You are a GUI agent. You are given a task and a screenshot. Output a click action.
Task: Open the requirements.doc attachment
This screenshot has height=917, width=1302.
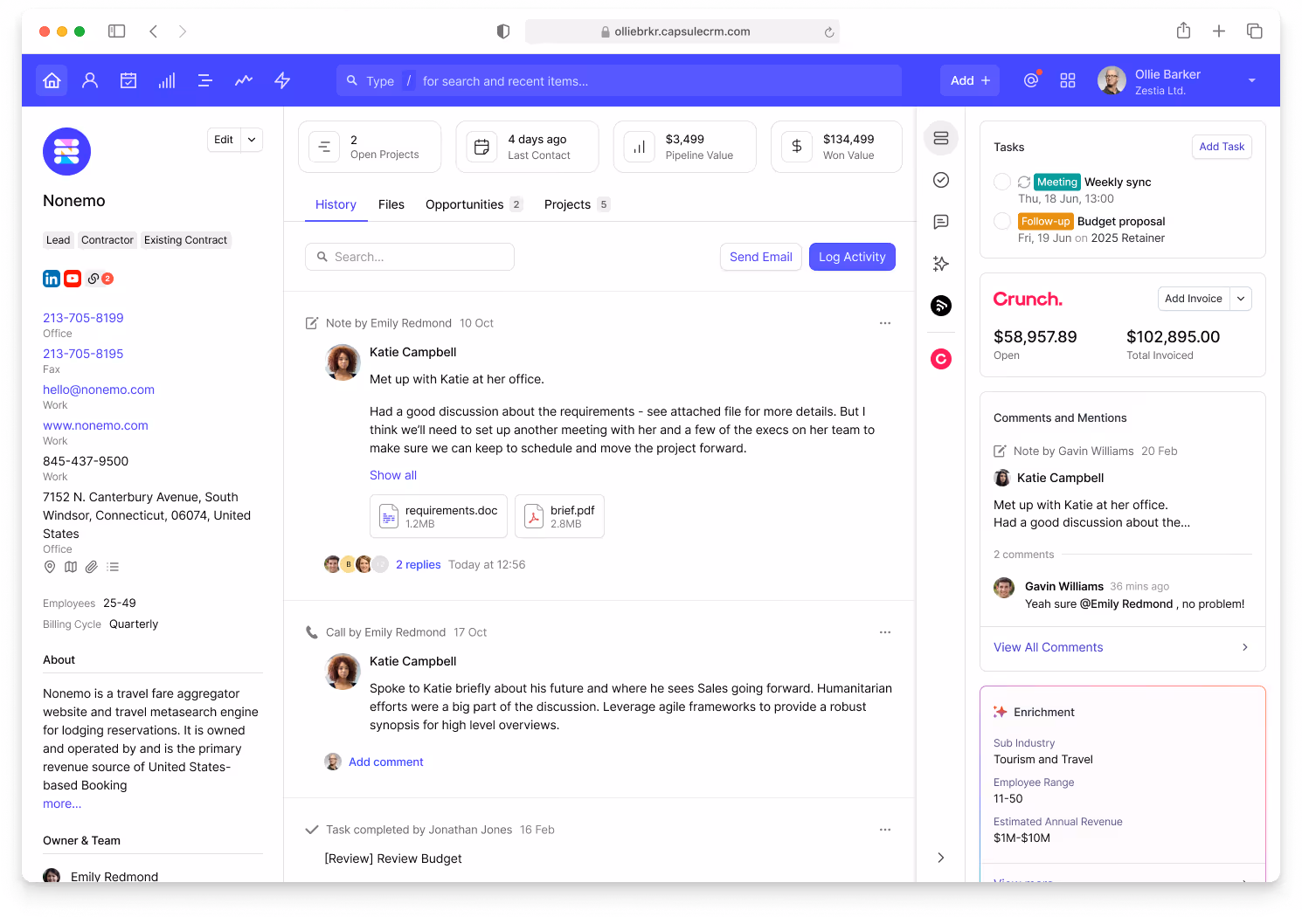tap(439, 516)
